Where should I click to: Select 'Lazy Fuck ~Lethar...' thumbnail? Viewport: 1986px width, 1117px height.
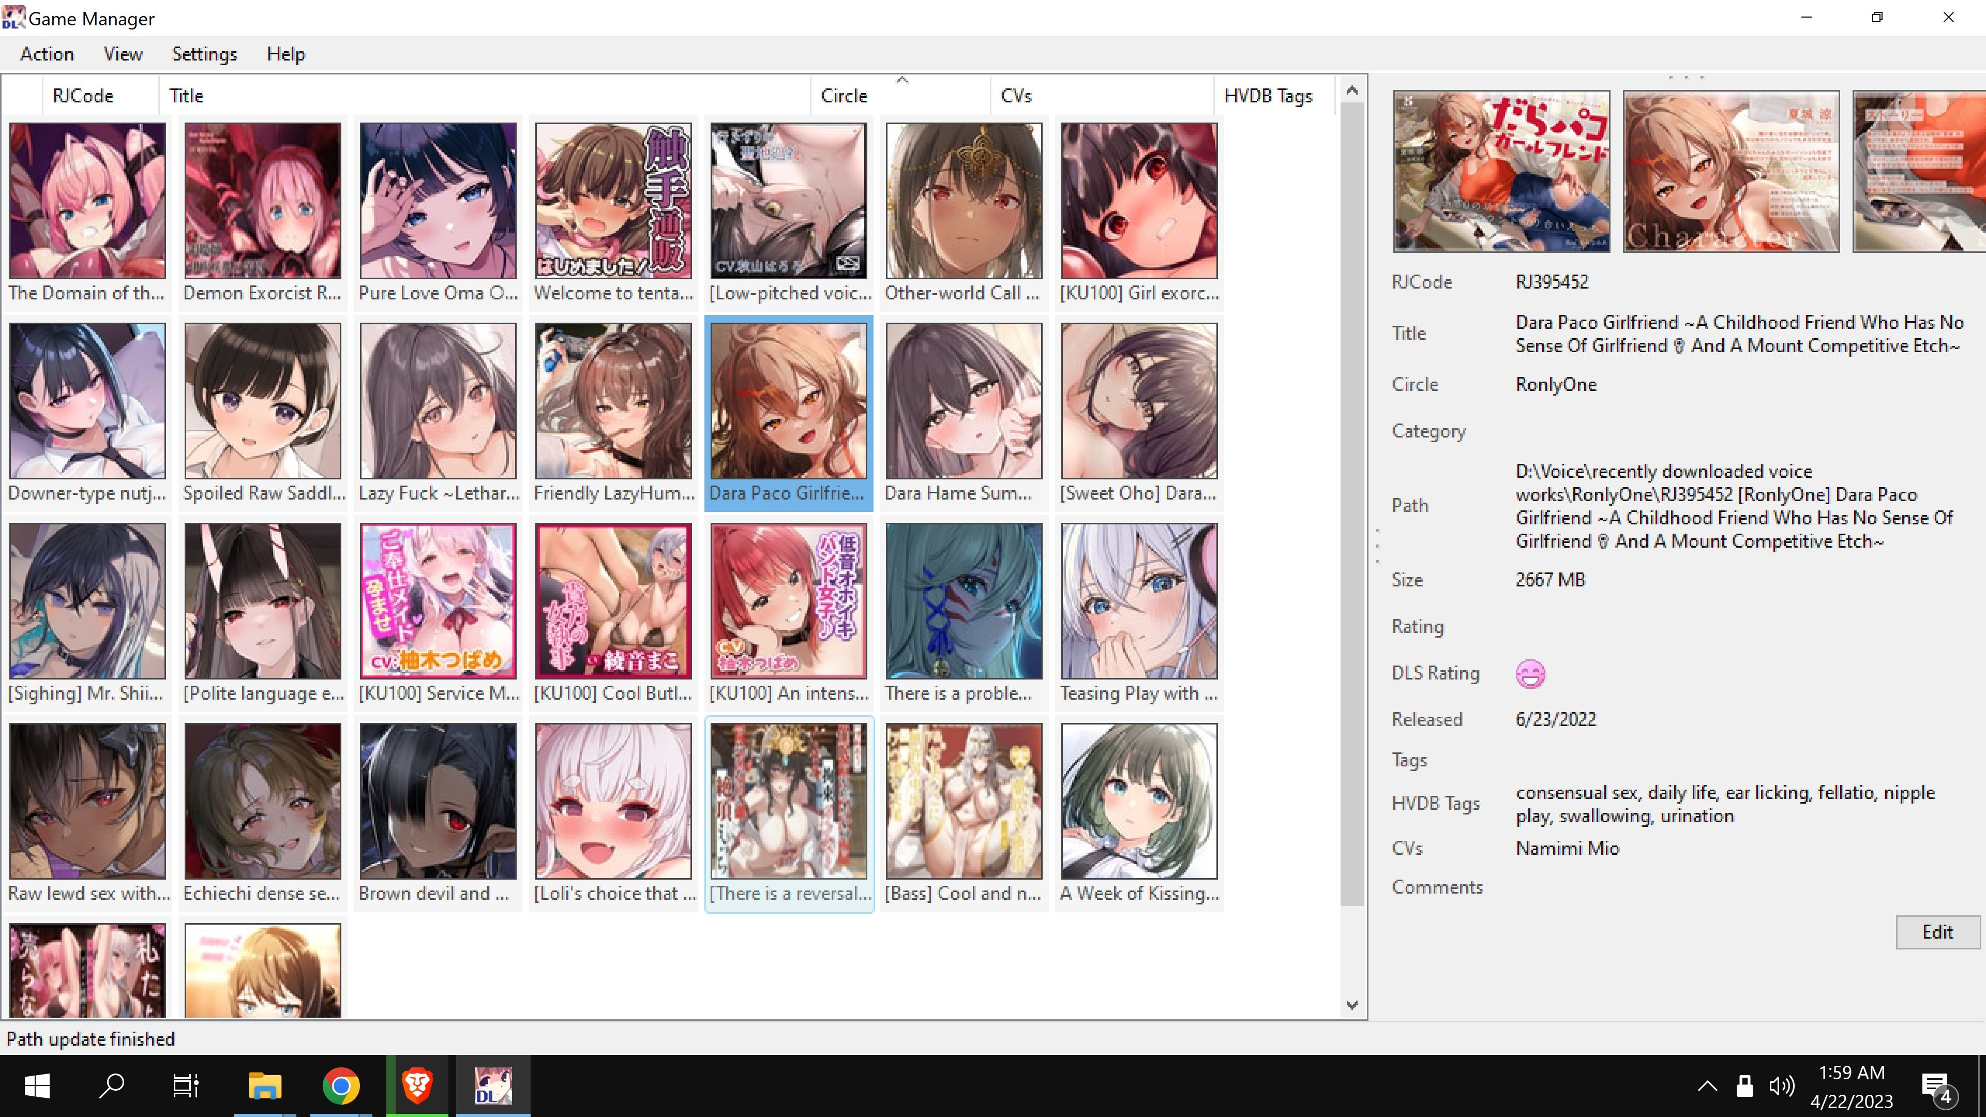pos(438,401)
